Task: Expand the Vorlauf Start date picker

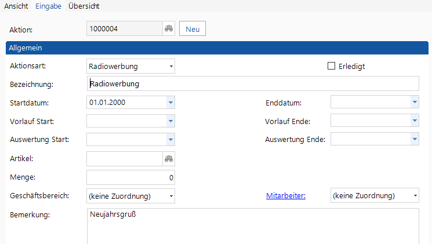Action: pyautogui.click(x=170, y=121)
